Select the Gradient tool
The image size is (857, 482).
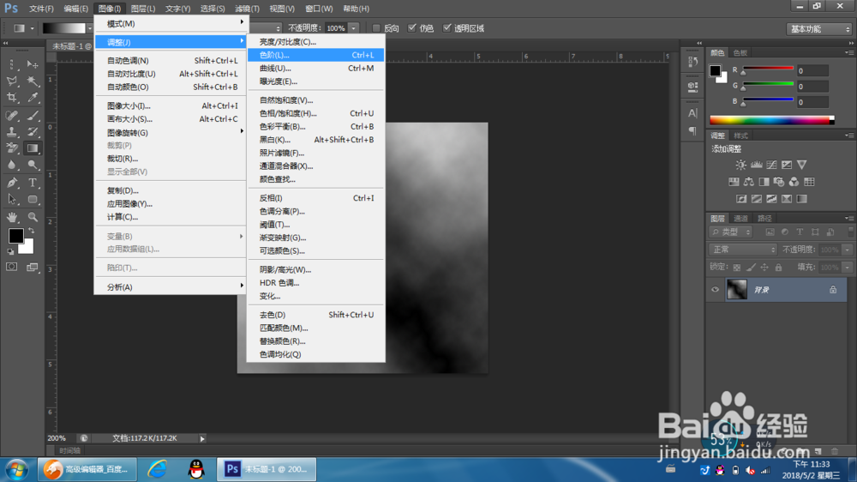pyautogui.click(x=33, y=148)
